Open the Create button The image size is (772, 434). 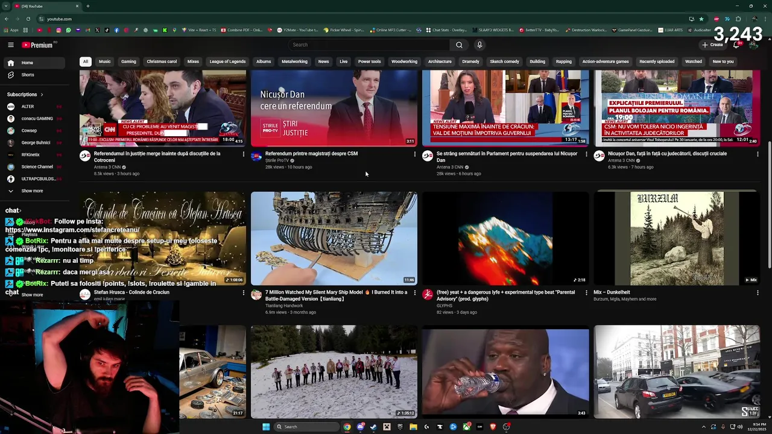[712, 45]
